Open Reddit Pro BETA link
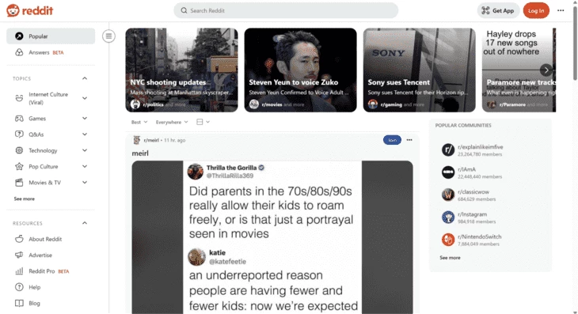This screenshot has width=578, height=314. pos(51,271)
